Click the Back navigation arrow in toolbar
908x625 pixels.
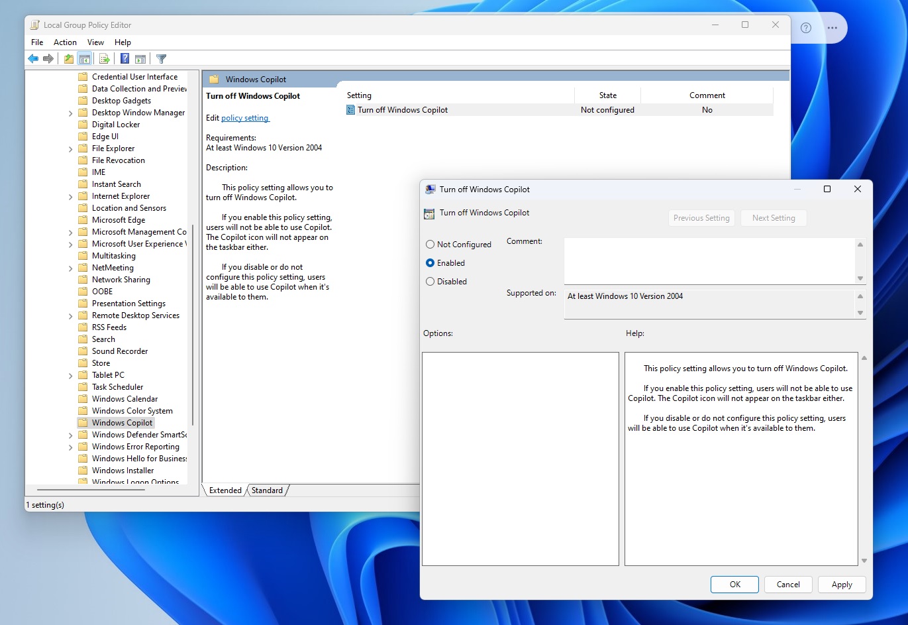click(33, 58)
